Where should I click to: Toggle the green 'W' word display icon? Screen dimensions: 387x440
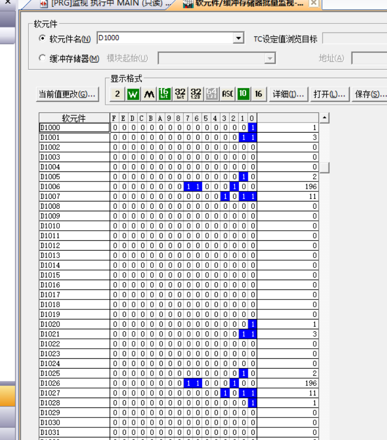point(133,94)
